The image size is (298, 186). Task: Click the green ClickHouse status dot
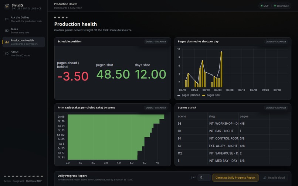coord(275,6)
